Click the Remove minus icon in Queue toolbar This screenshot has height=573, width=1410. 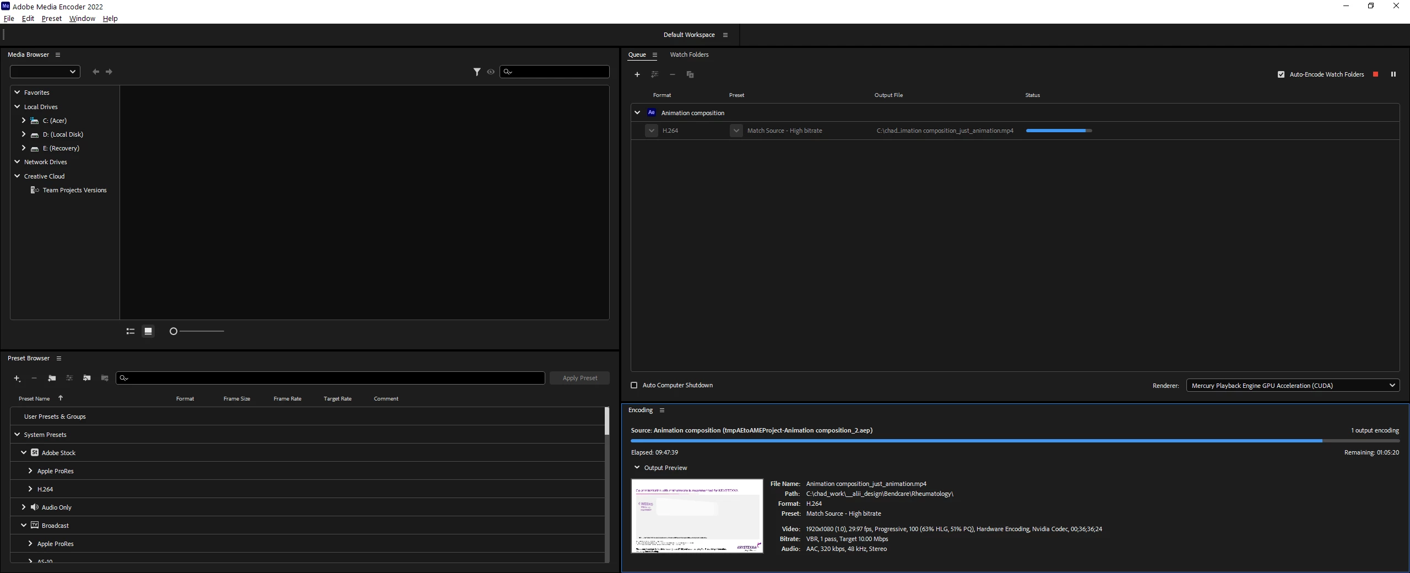[x=673, y=74]
